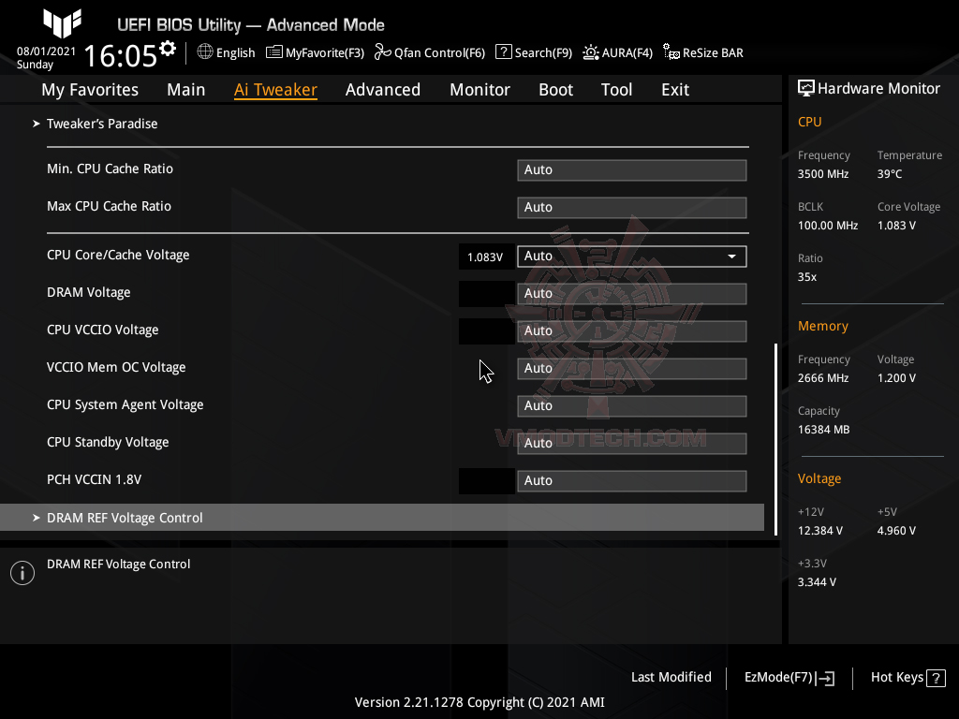
Task: Select the VCCIO Mem OC Voltage label
Action: pos(116,367)
